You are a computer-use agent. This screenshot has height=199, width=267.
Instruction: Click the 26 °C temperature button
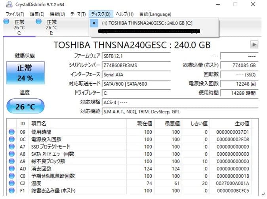click(x=25, y=106)
